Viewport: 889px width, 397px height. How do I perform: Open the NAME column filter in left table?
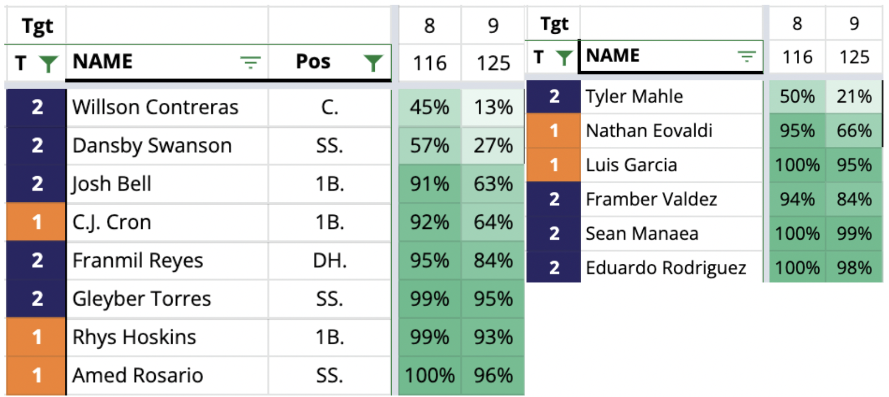(x=251, y=63)
